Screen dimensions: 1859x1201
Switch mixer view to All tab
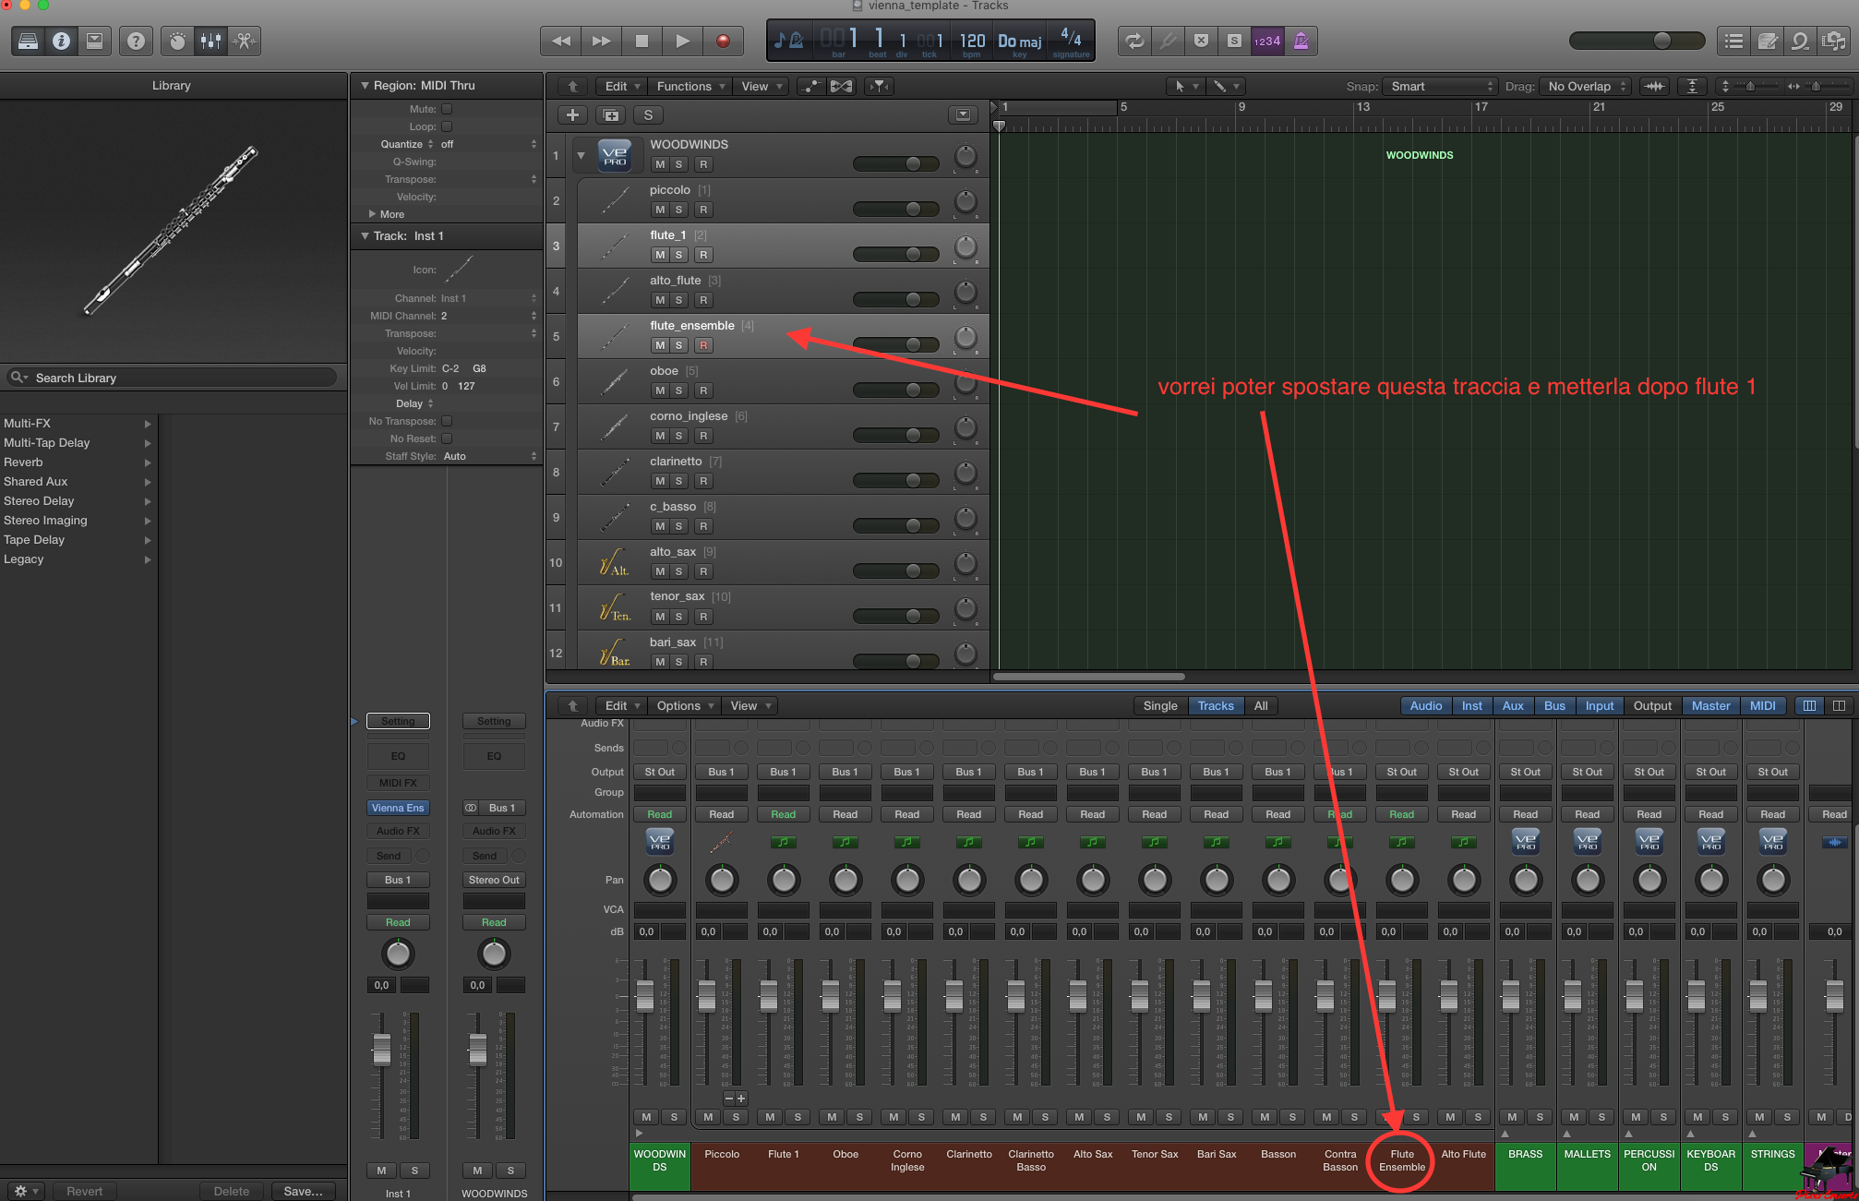[x=1260, y=705]
